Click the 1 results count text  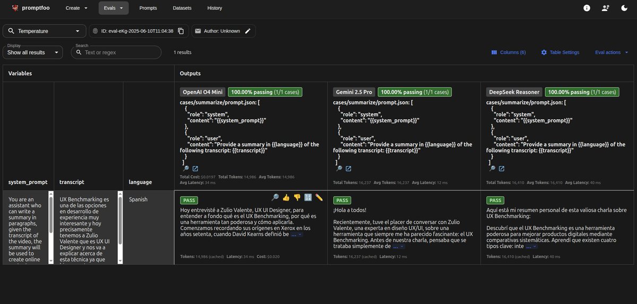pyautogui.click(x=182, y=52)
